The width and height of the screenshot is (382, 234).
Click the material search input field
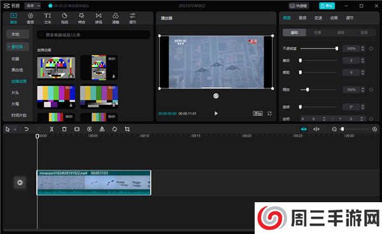(x=94, y=35)
